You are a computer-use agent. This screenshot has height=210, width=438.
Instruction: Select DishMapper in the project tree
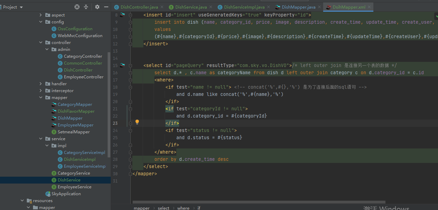[70, 118]
